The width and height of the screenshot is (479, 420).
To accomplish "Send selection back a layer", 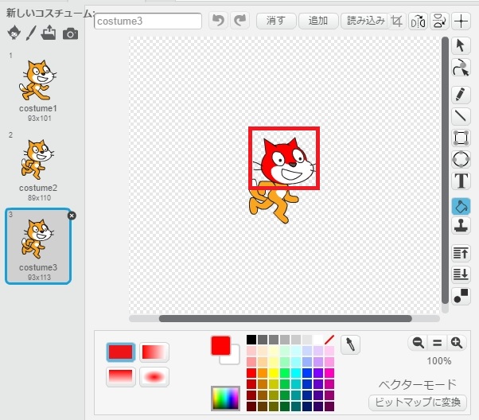I will (461, 274).
